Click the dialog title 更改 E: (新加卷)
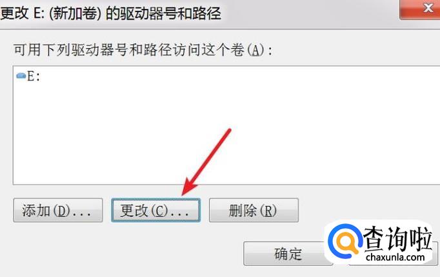 click(51, 13)
